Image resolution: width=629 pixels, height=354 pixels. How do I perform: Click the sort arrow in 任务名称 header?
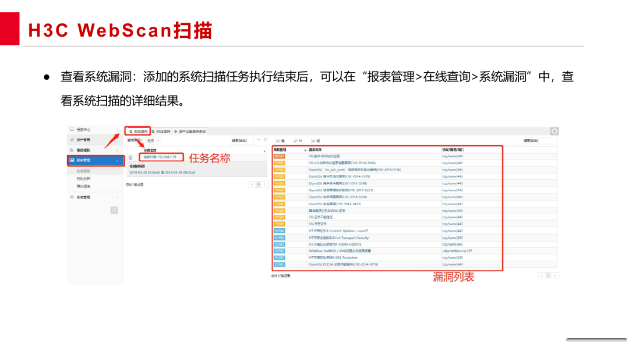[x=264, y=151]
